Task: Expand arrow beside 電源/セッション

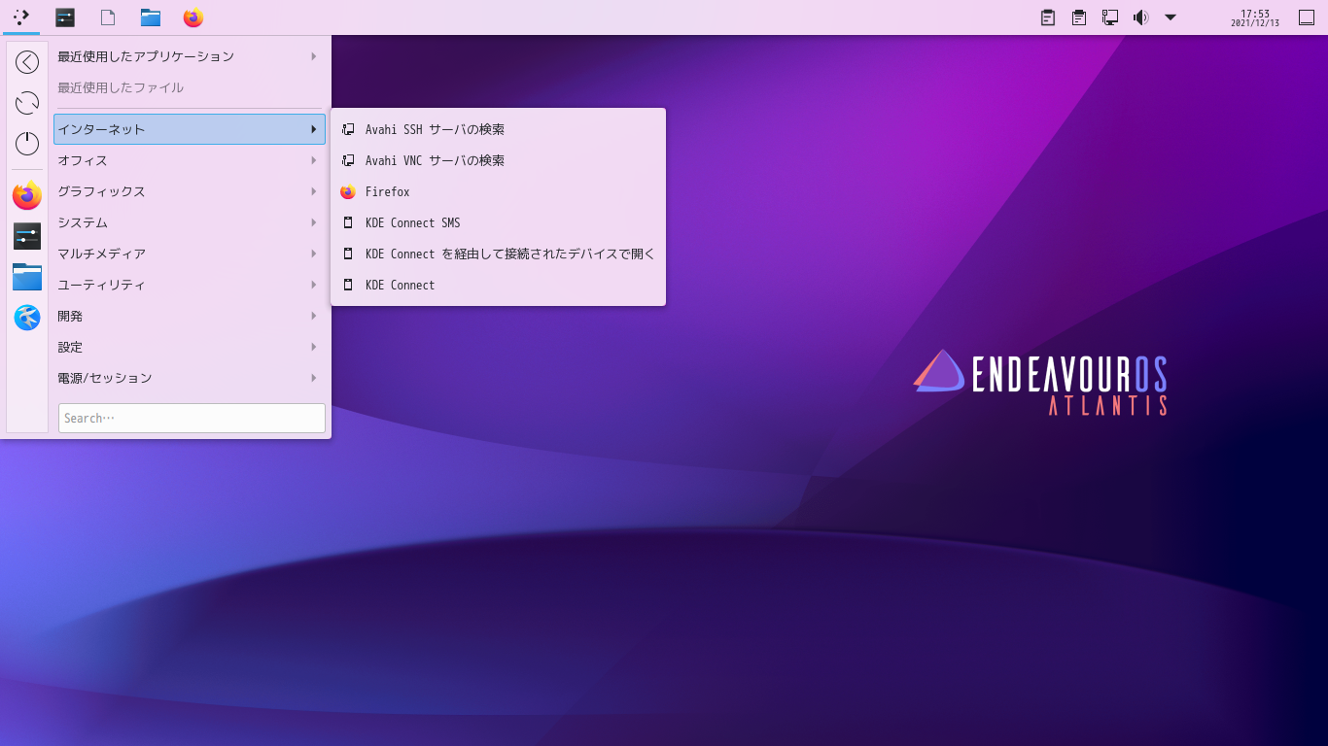Action: [x=313, y=378]
